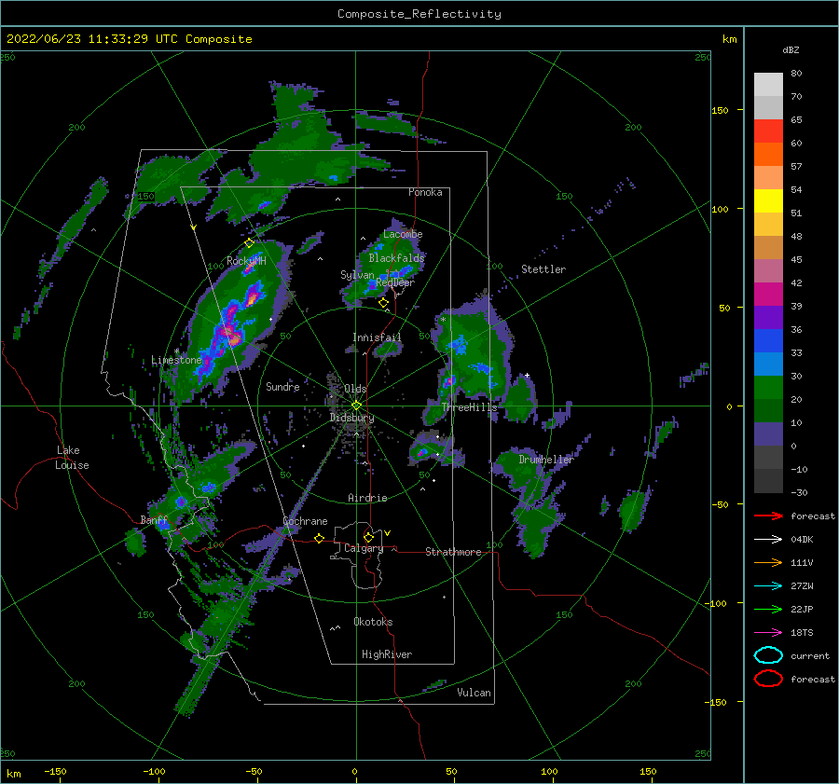
Task: Click the 80 value on dBZ scale
Action: (x=796, y=74)
